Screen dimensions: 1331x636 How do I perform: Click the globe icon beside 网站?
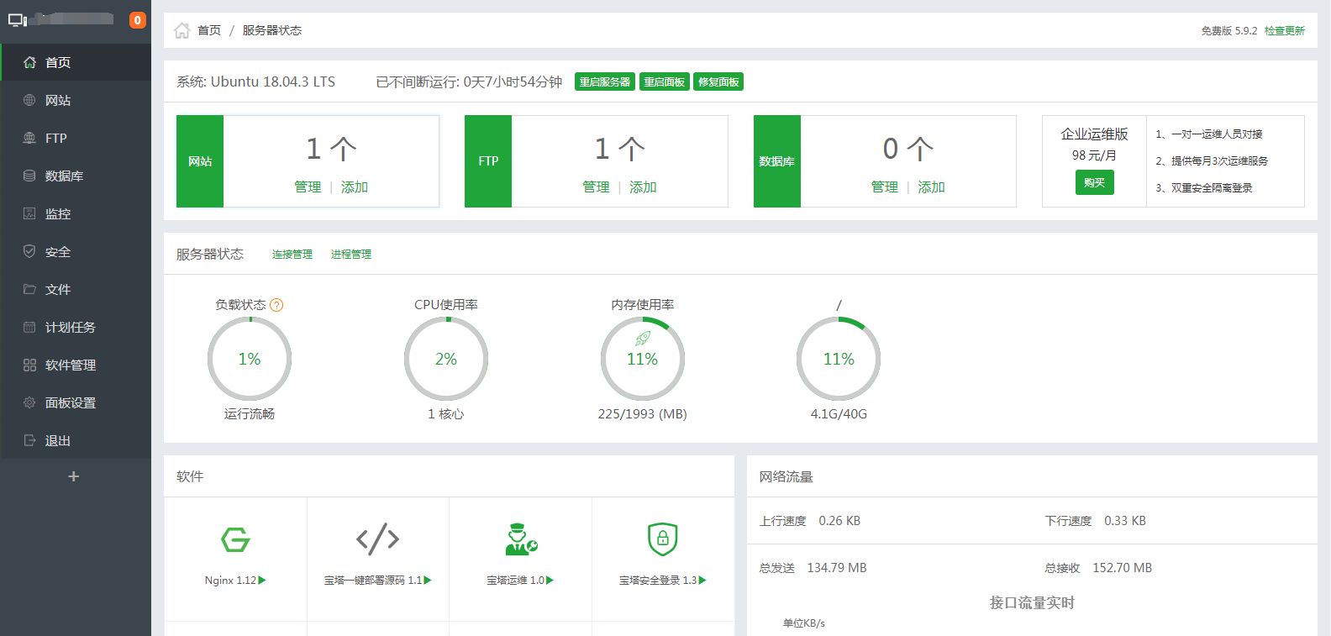click(29, 100)
